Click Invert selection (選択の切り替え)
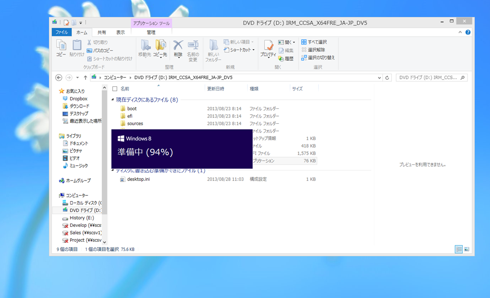490x298 pixels. pyautogui.click(x=318, y=58)
